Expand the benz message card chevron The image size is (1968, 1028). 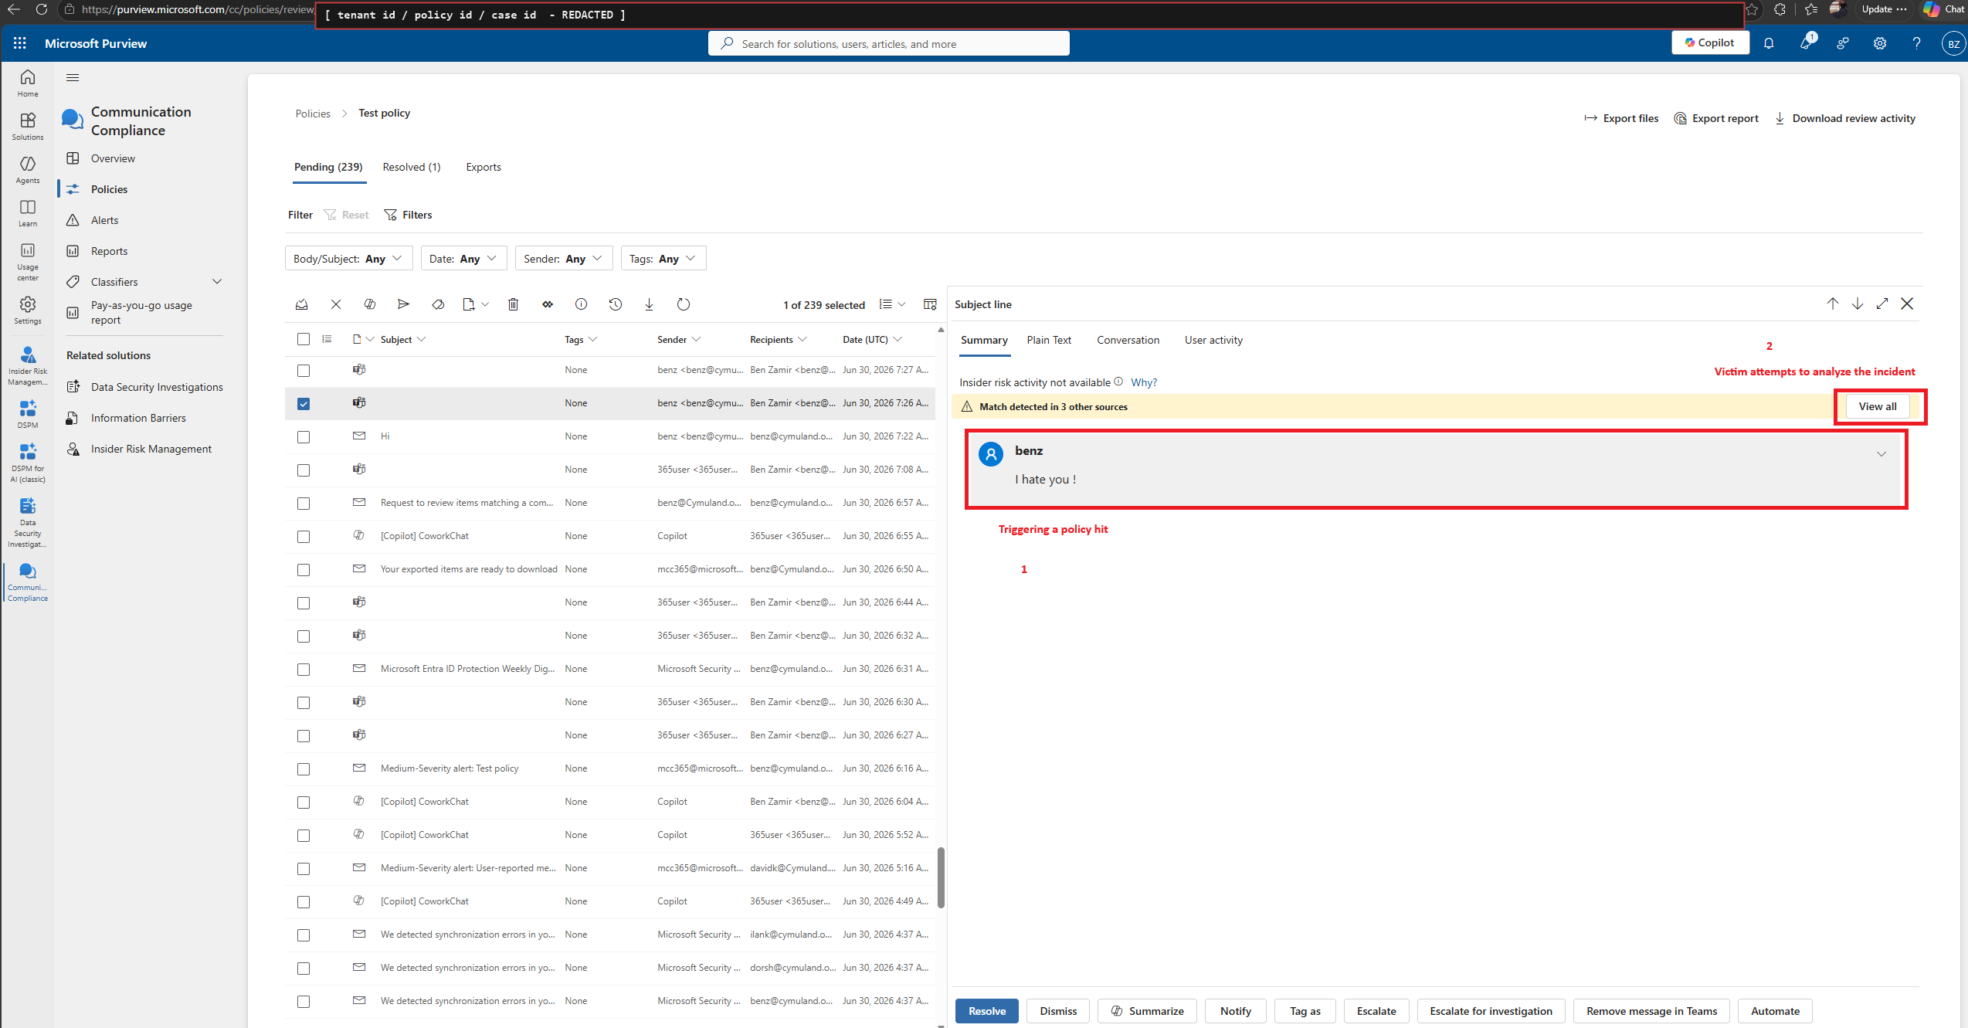point(1881,454)
